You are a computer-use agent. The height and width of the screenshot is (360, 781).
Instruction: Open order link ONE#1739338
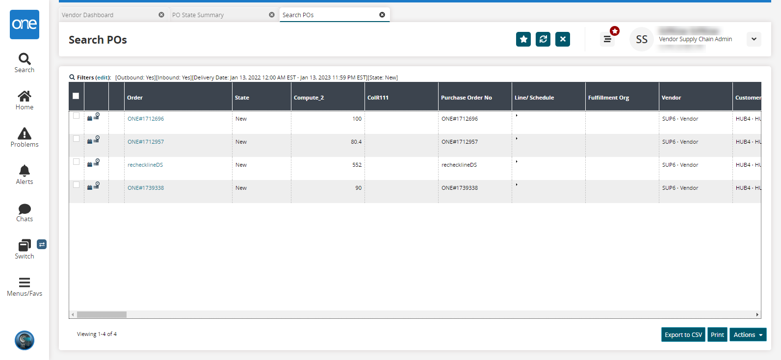146,188
